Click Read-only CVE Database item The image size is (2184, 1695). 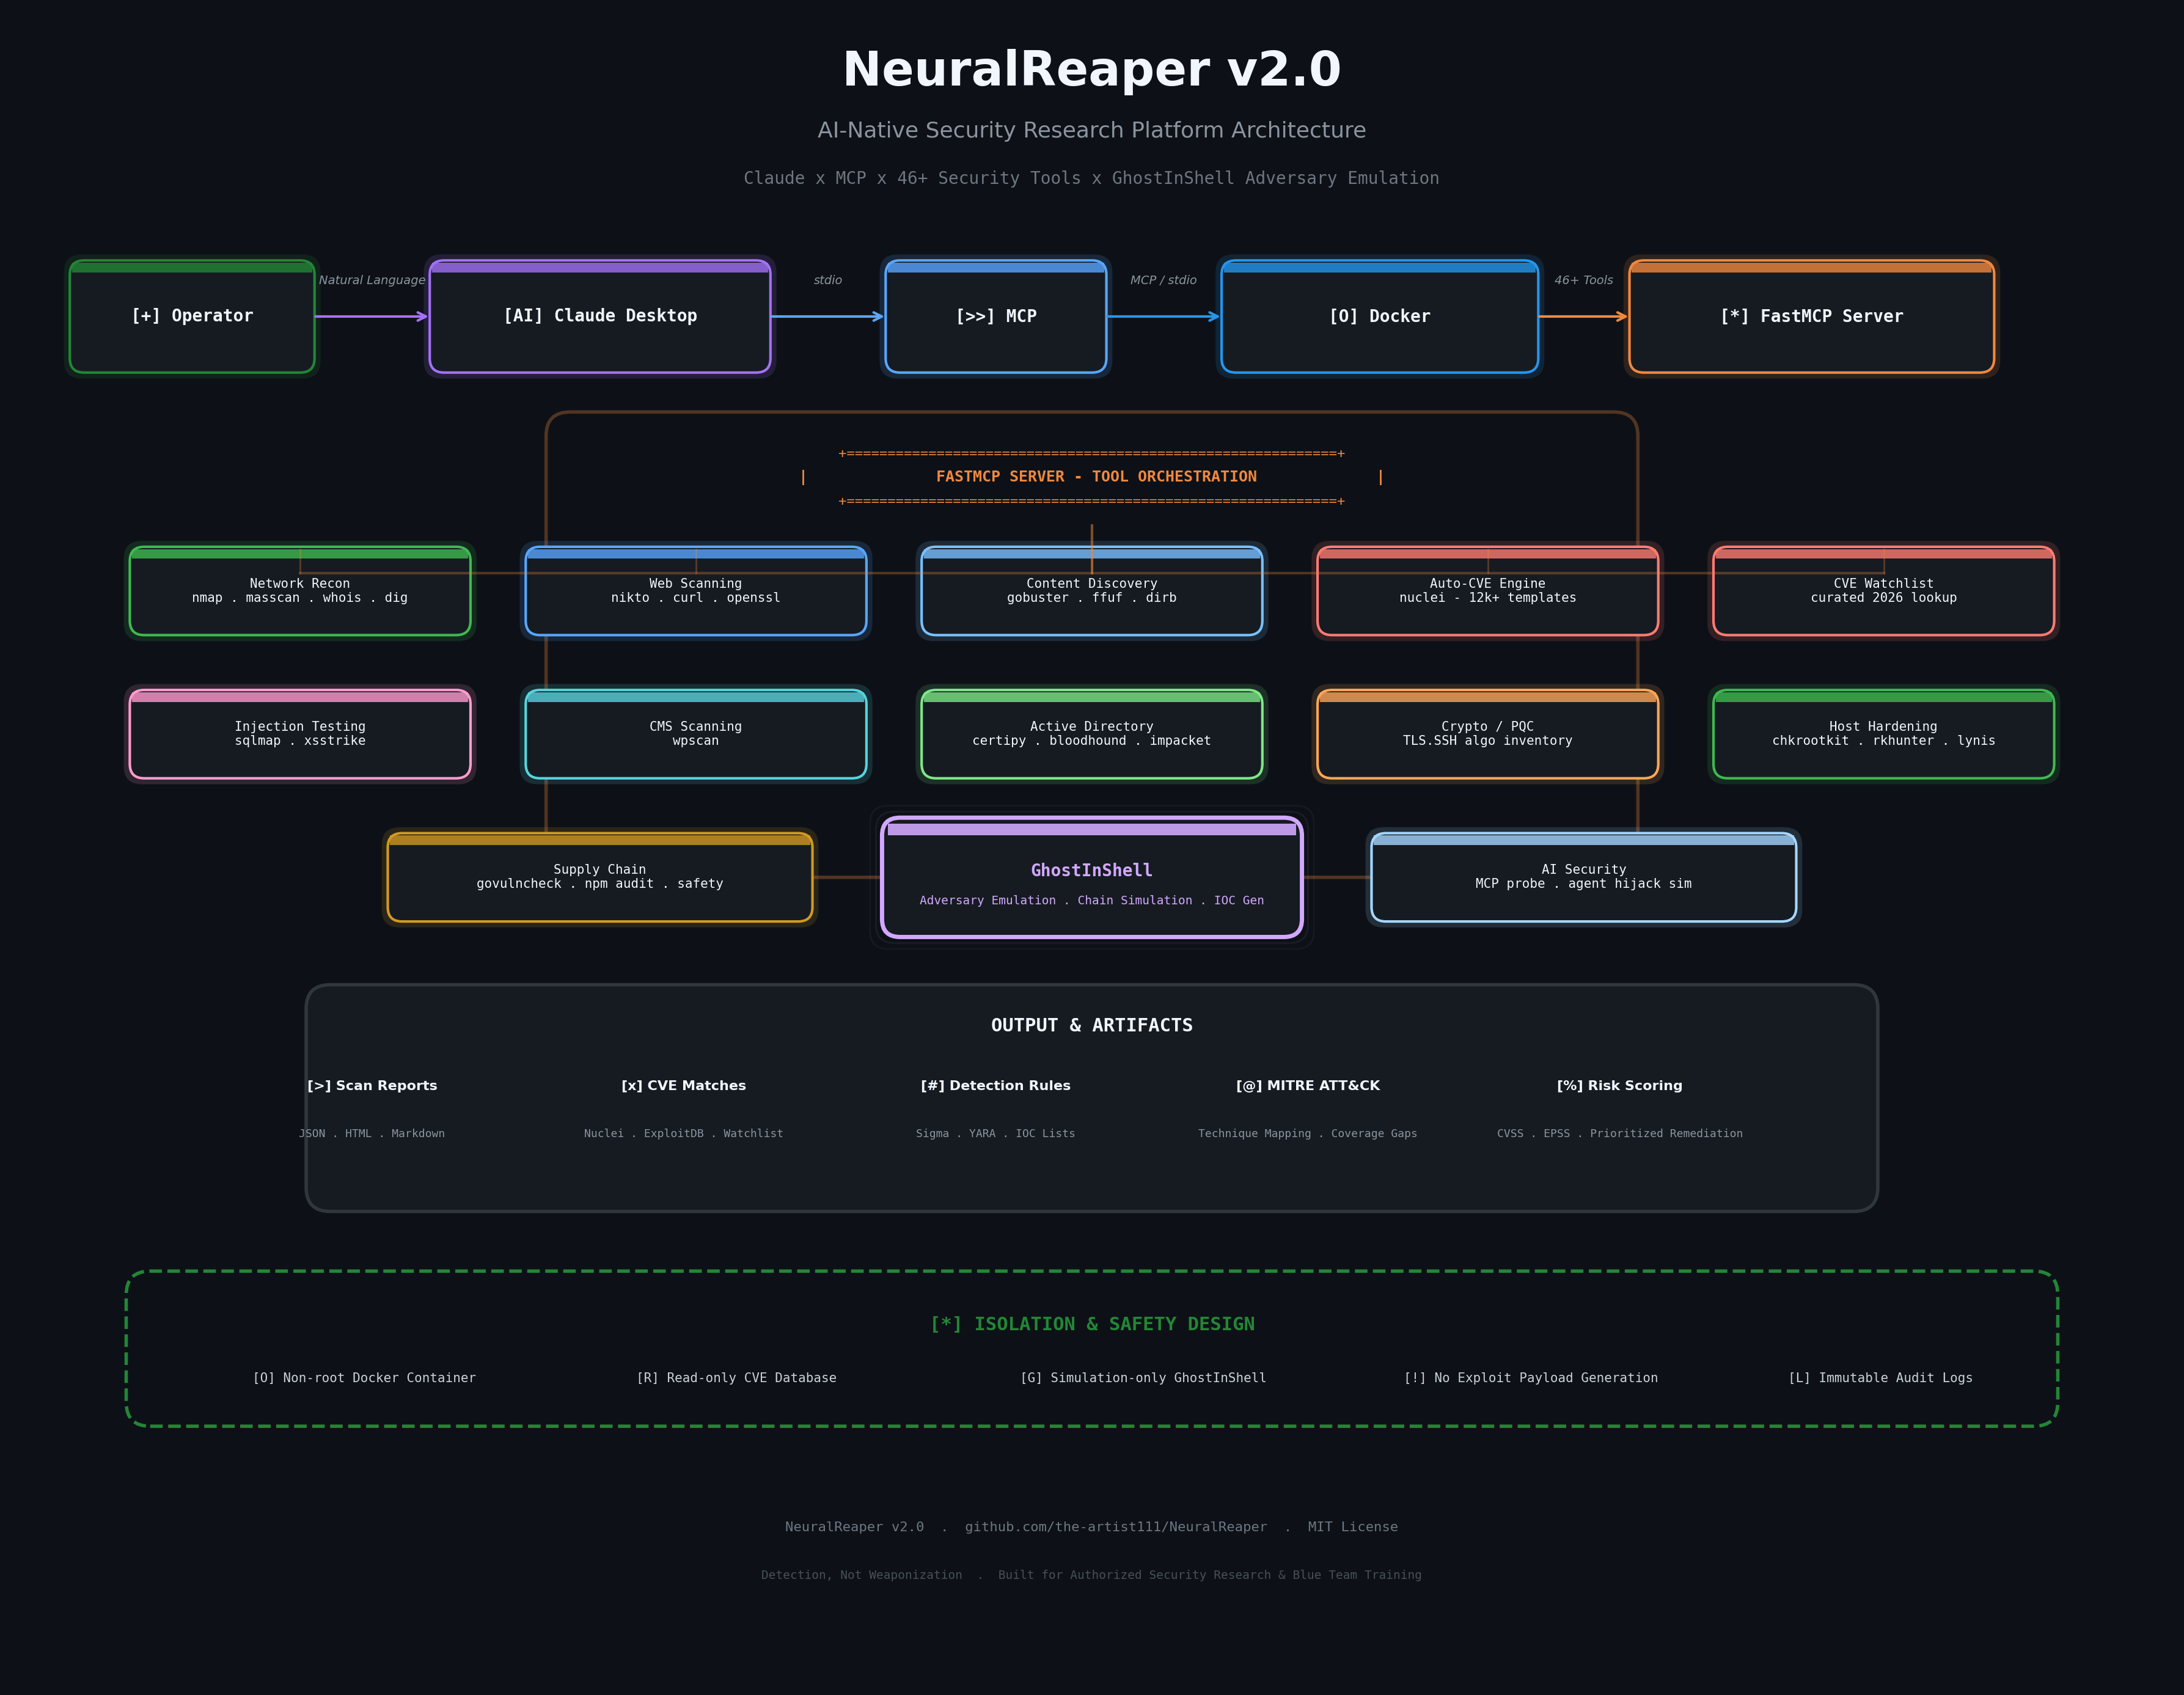737,1378
